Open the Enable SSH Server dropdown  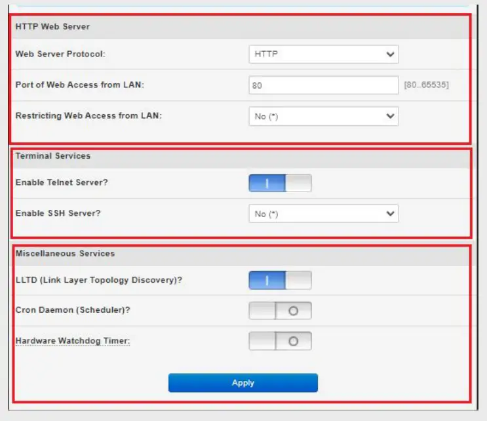[x=324, y=214]
